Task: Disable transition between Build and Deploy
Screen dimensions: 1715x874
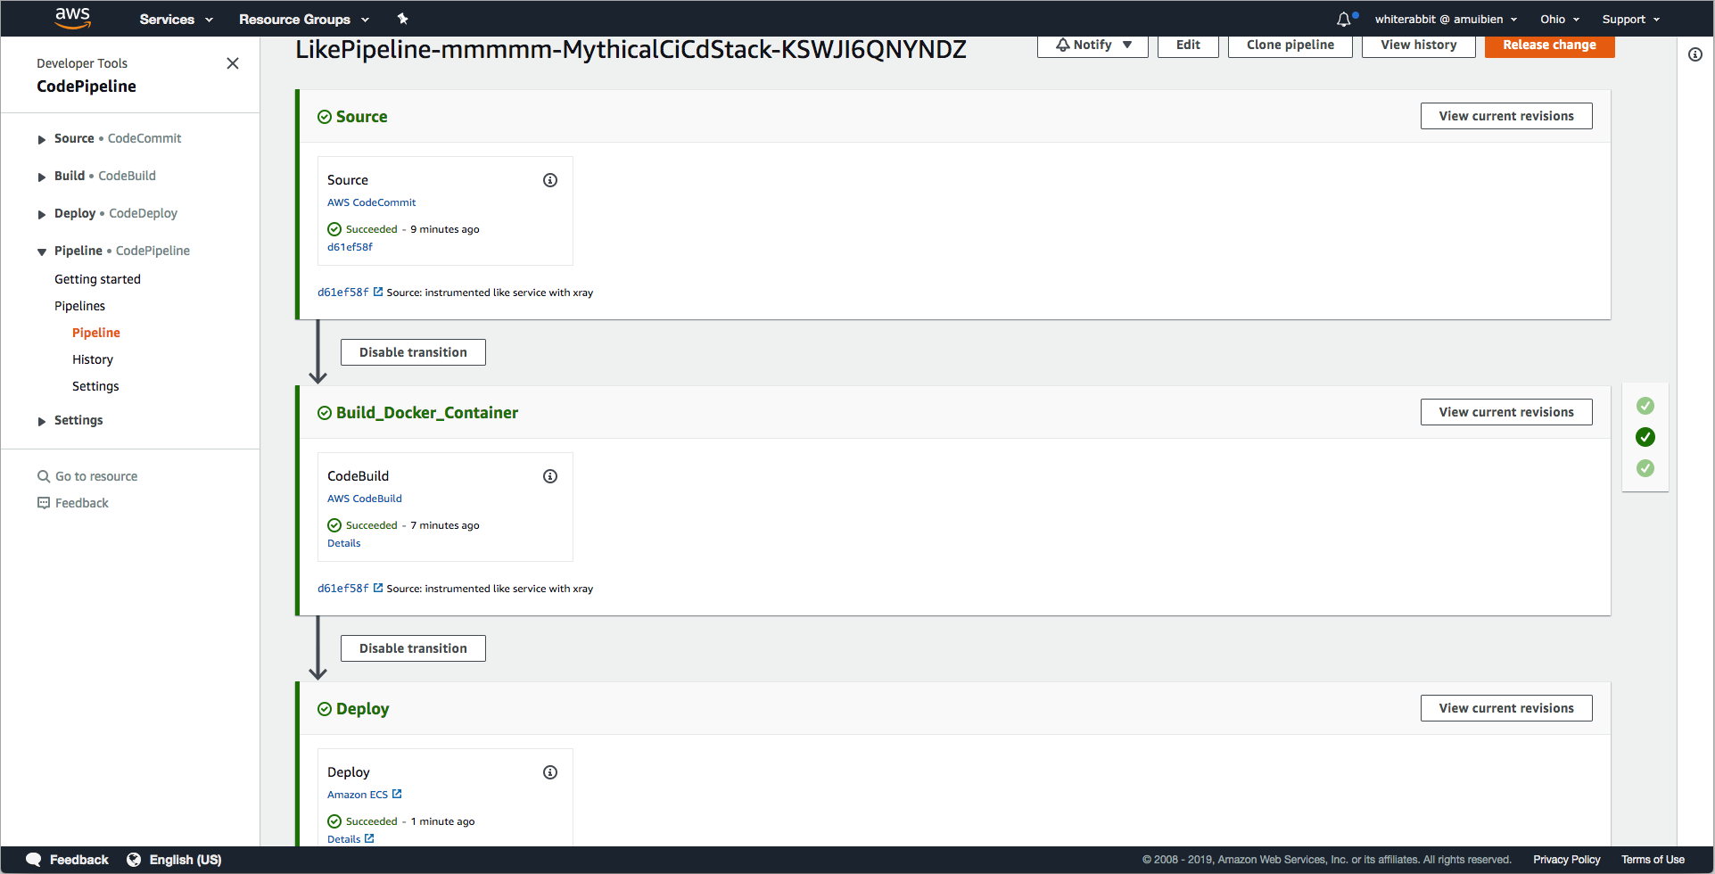Action: pos(413,648)
